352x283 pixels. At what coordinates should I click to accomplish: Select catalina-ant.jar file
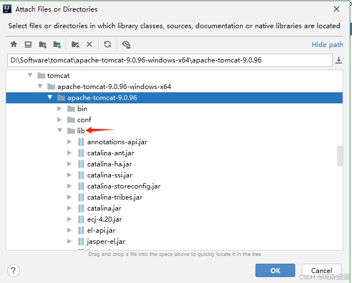pyautogui.click(x=174, y=153)
